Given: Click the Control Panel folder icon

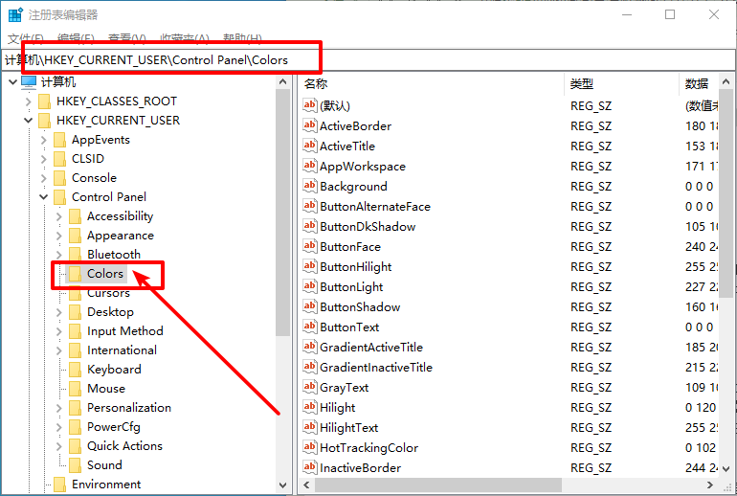Looking at the screenshot, I should coord(59,197).
